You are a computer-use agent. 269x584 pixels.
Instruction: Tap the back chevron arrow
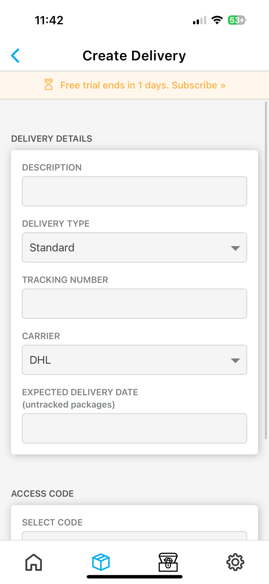[16, 55]
